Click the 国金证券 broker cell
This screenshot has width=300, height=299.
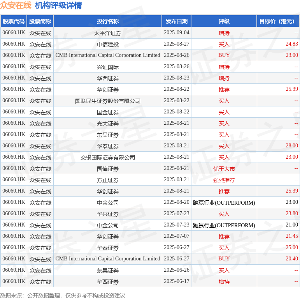tap(108, 112)
